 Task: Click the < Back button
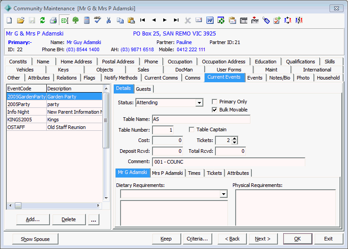pyautogui.click(x=232, y=239)
